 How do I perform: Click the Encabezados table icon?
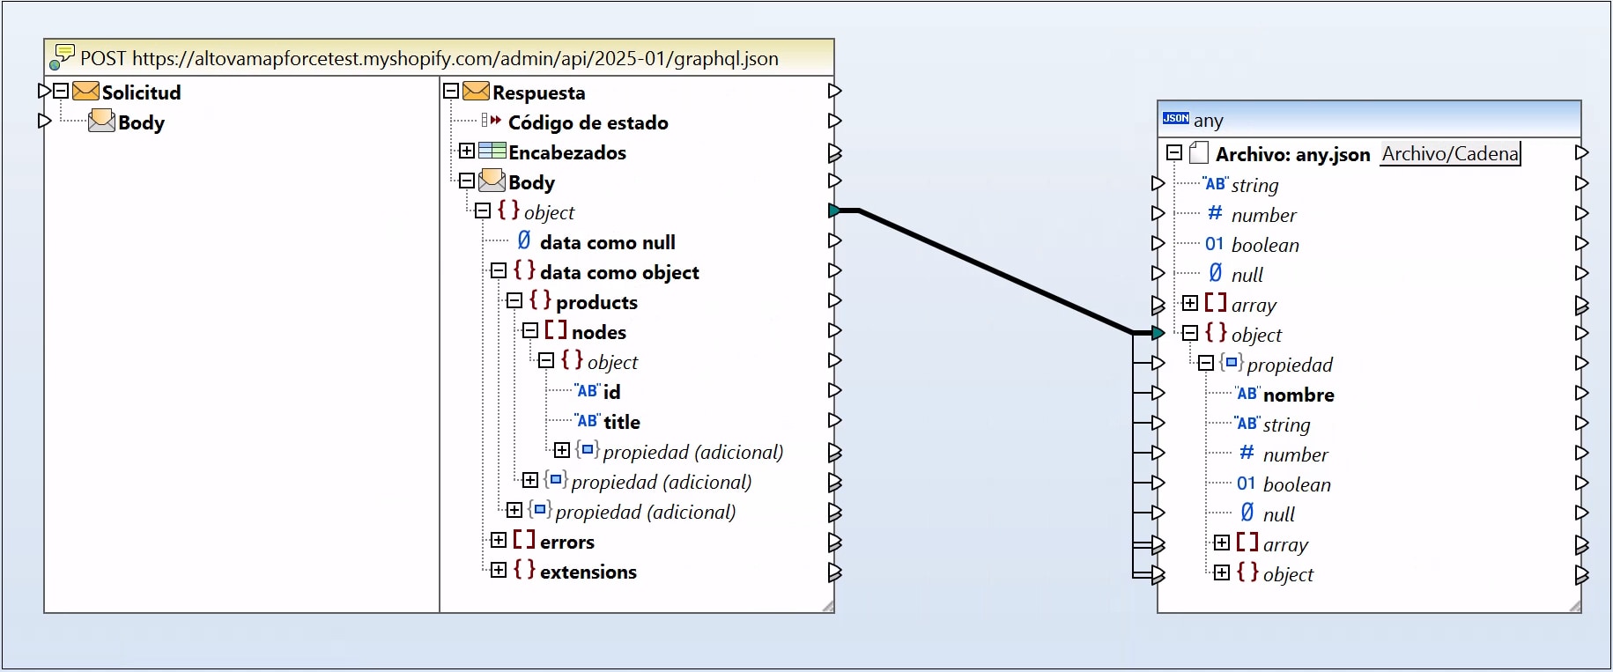[492, 151]
